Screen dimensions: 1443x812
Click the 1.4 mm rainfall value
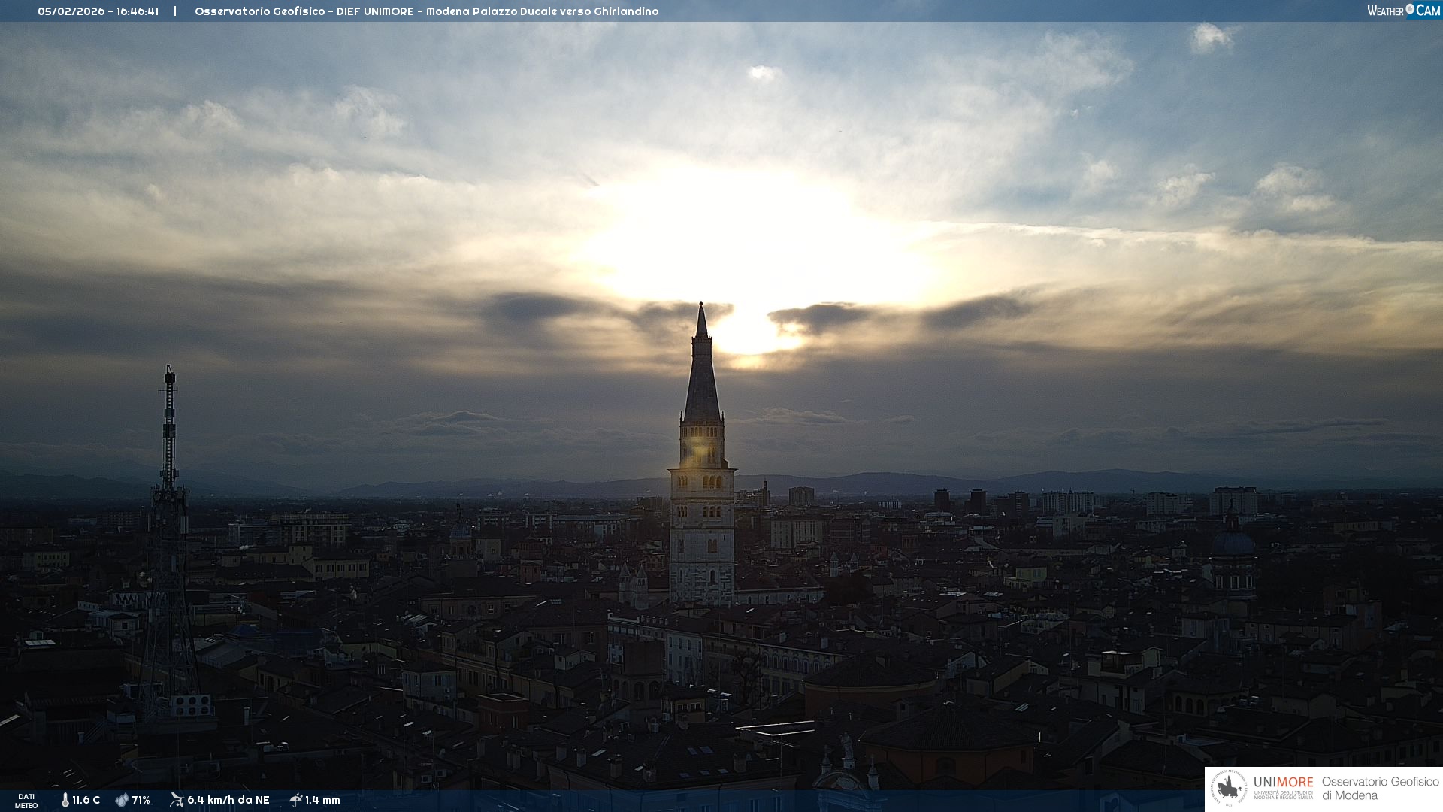(322, 800)
